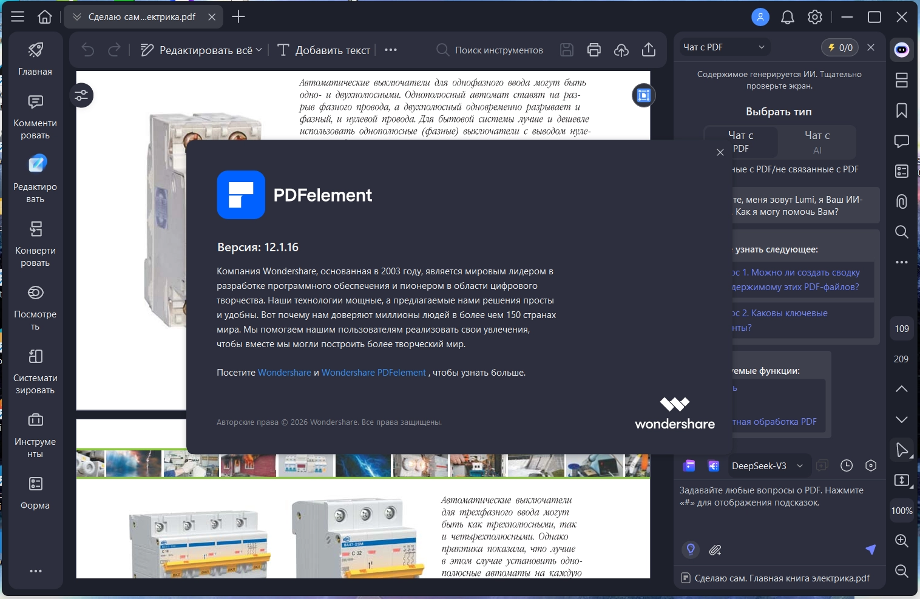Screen dimensions: 920x599
Task: Upload document to cloud
Action: click(x=621, y=50)
